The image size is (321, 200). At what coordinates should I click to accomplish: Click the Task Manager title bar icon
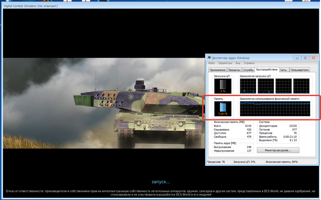tap(209, 58)
